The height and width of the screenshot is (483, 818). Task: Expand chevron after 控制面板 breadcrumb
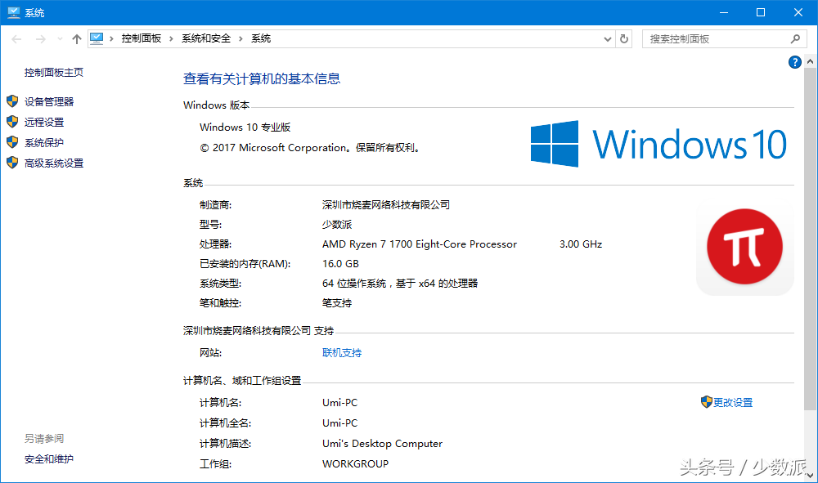tap(172, 38)
